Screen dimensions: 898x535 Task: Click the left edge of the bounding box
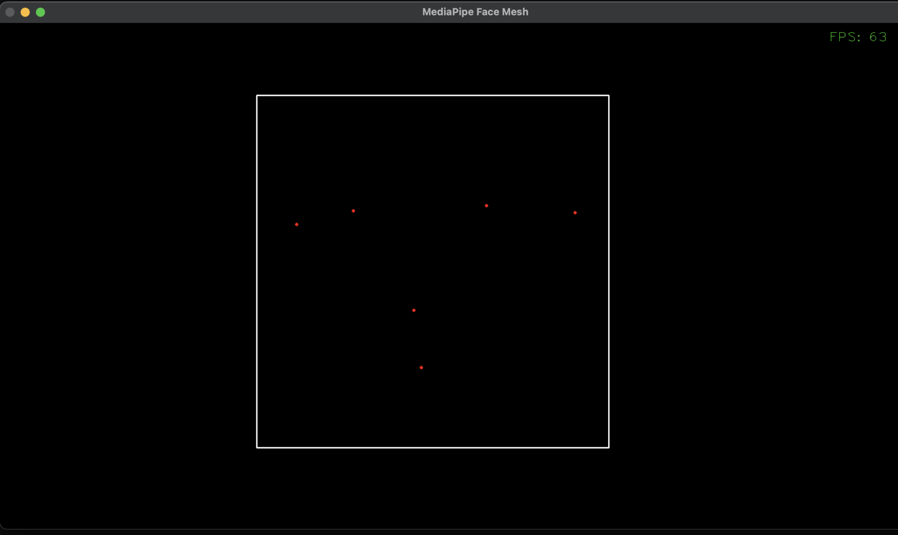pos(257,271)
